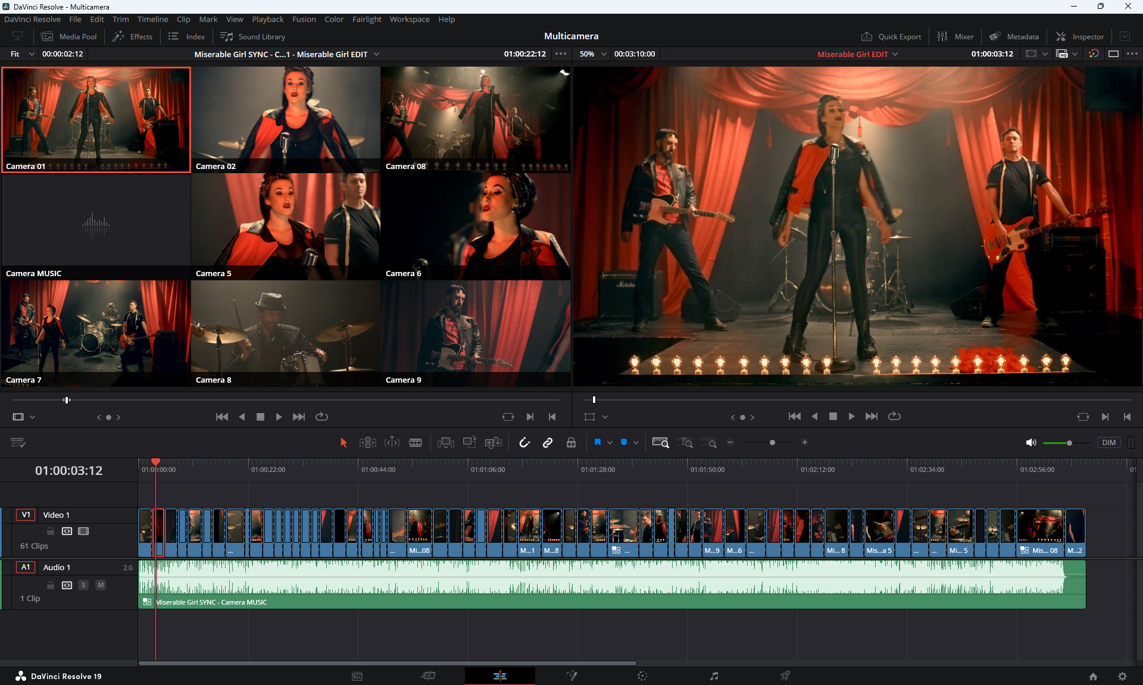Open the Sound Library panel
This screenshot has height=685, width=1143.
click(x=253, y=36)
